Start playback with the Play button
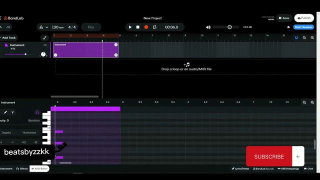320x180 pixels. click(130, 27)
